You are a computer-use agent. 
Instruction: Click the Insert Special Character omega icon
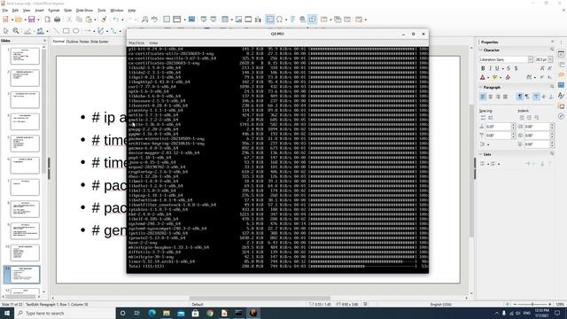(x=280, y=19)
